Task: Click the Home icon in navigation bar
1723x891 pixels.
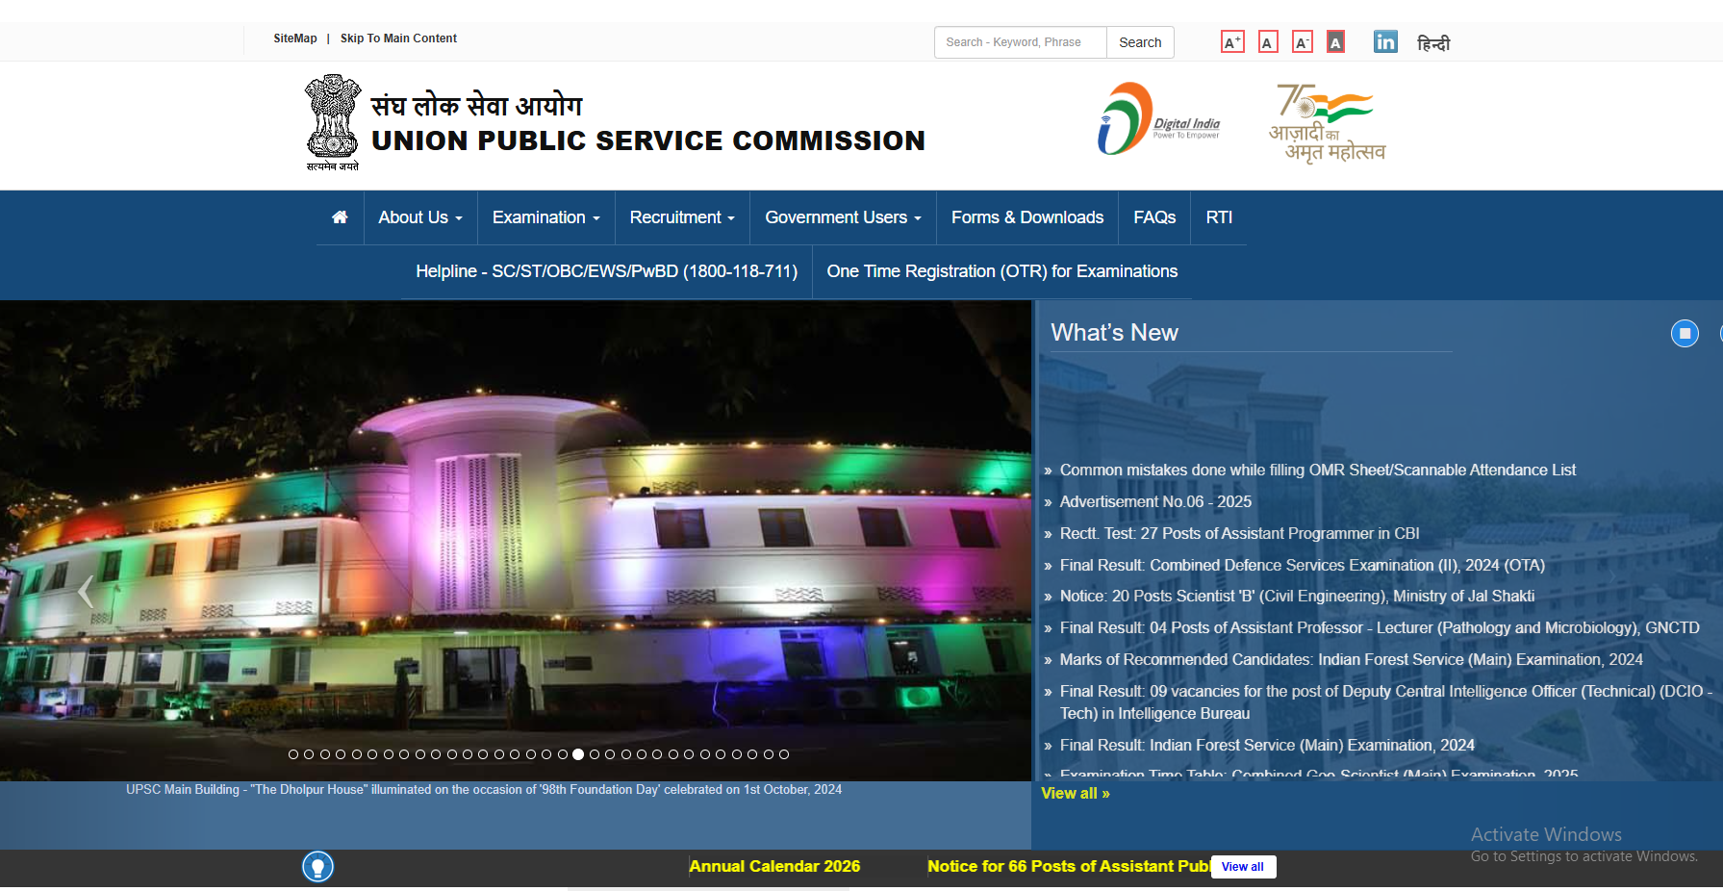Action: [x=340, y=217]
